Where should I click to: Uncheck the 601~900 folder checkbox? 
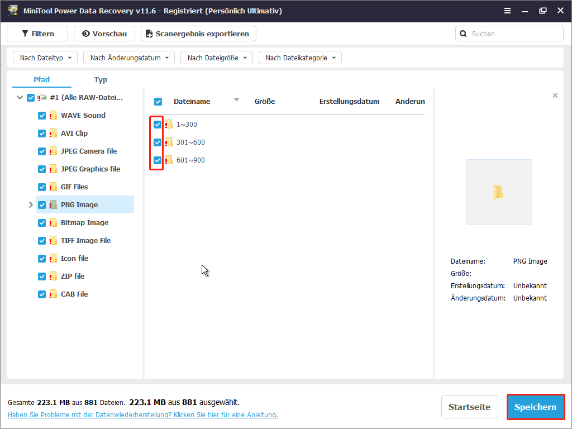coord(157,160)
